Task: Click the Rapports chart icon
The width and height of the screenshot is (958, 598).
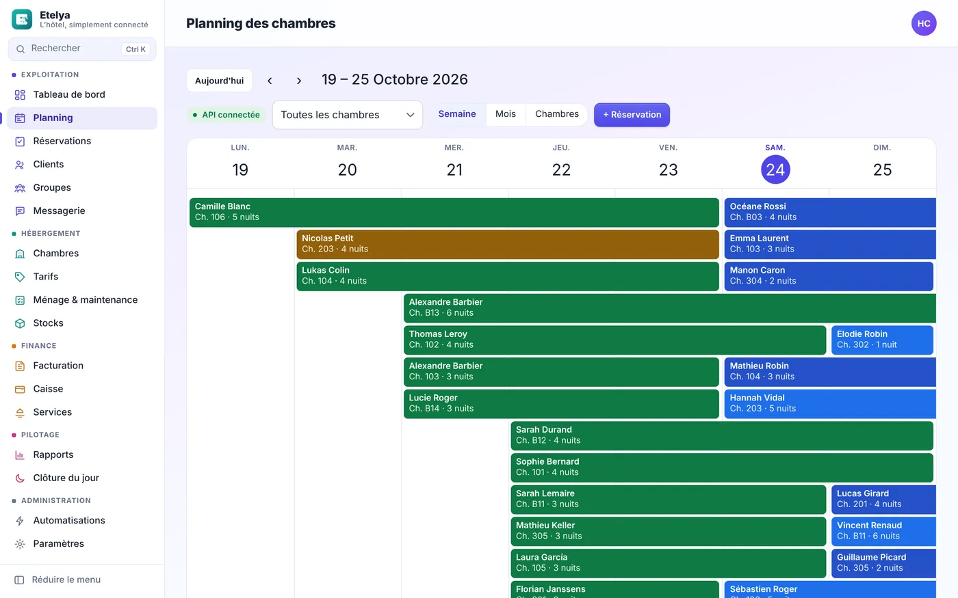Action: tap(20, 455)
